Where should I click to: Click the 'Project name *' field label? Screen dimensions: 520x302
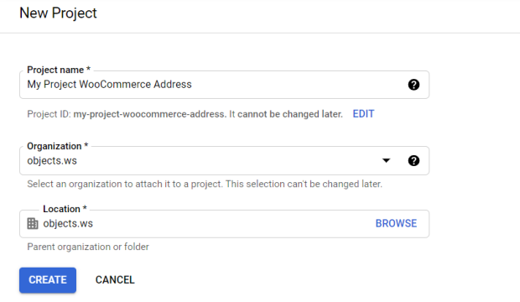click(59, 70)
